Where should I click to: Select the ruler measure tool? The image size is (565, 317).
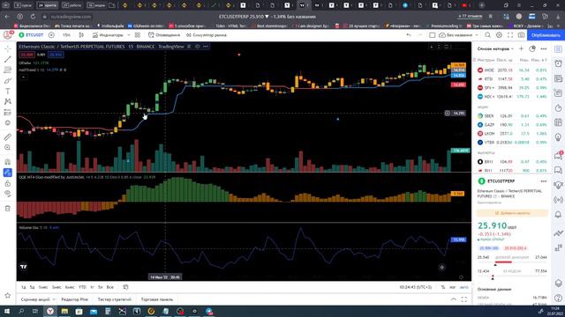[x=8, y=137]
